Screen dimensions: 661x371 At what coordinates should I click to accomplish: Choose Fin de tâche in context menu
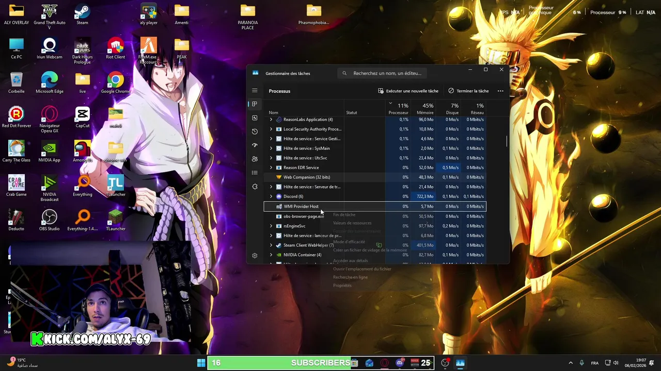(x=344, y=214)
